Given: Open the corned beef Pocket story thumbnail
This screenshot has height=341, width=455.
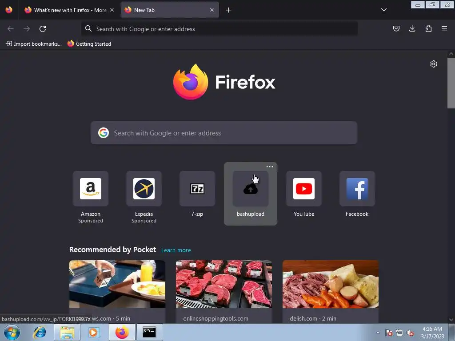Looking at the screenshot, I should coord(331,284).
